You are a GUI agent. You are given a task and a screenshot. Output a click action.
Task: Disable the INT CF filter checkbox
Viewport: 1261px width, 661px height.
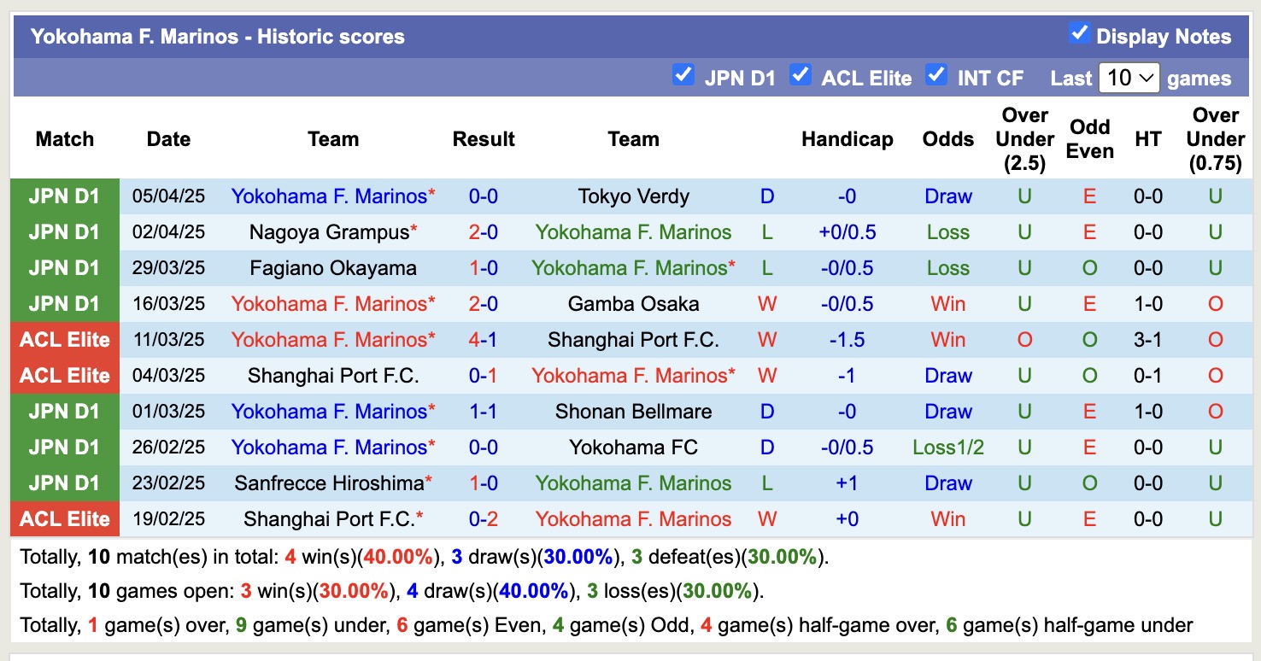click(936, 75)
